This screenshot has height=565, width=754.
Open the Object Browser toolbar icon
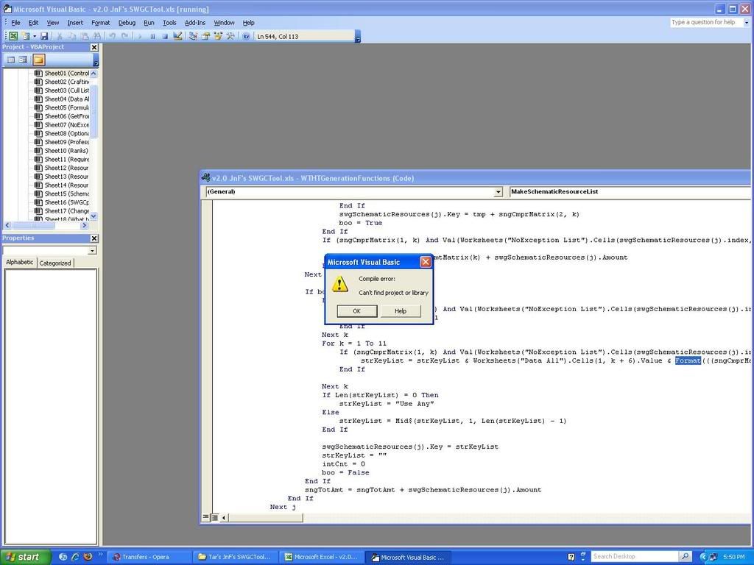tap(218, 36)
